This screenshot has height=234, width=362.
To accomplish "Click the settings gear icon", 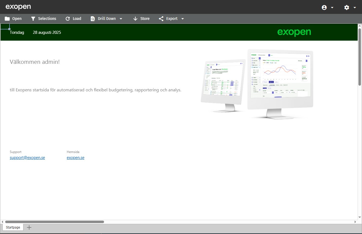I will 346,7.
